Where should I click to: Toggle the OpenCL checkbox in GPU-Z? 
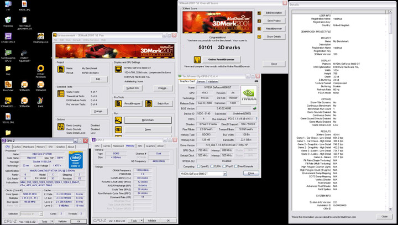click(199, 166)
